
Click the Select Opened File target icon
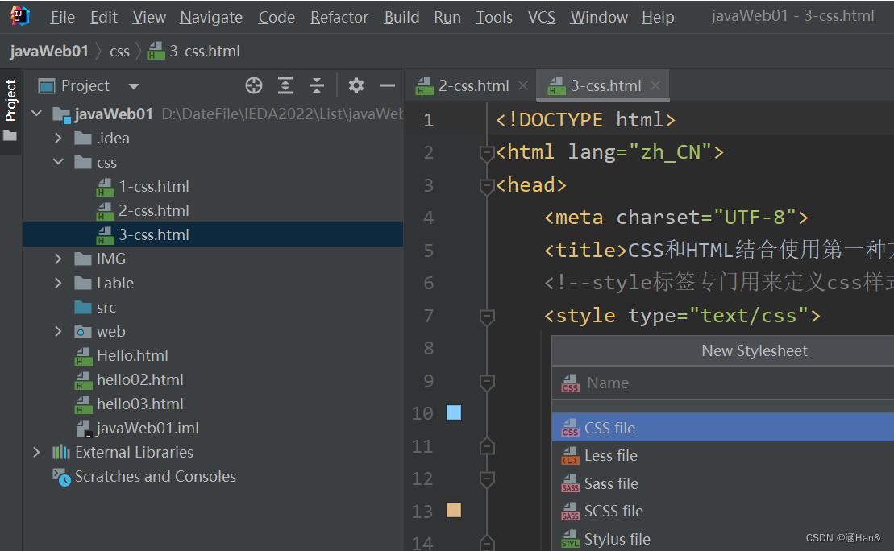(x=254, y=85)
